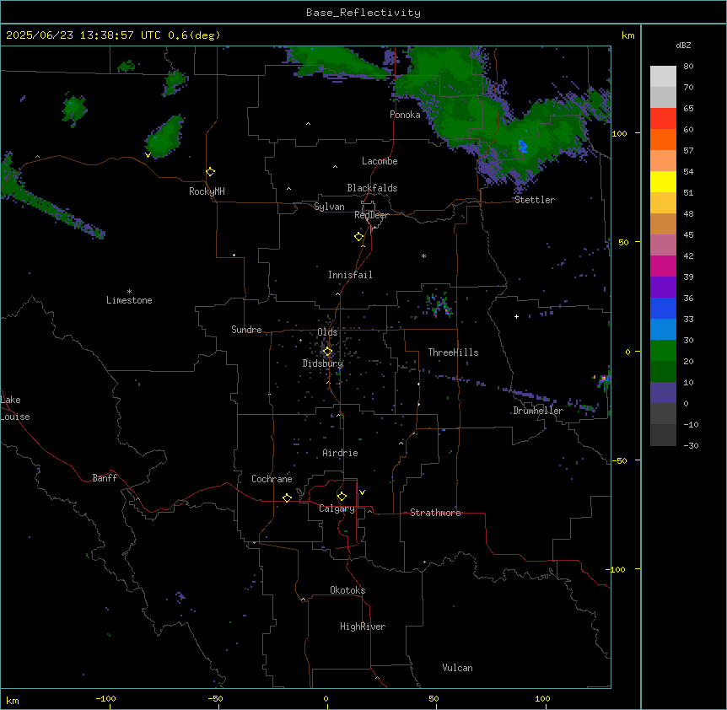Screen dimensions: 727x710
Task: Click the Ponoka city label
Action: pyautogui.click(x=405, y=115)
